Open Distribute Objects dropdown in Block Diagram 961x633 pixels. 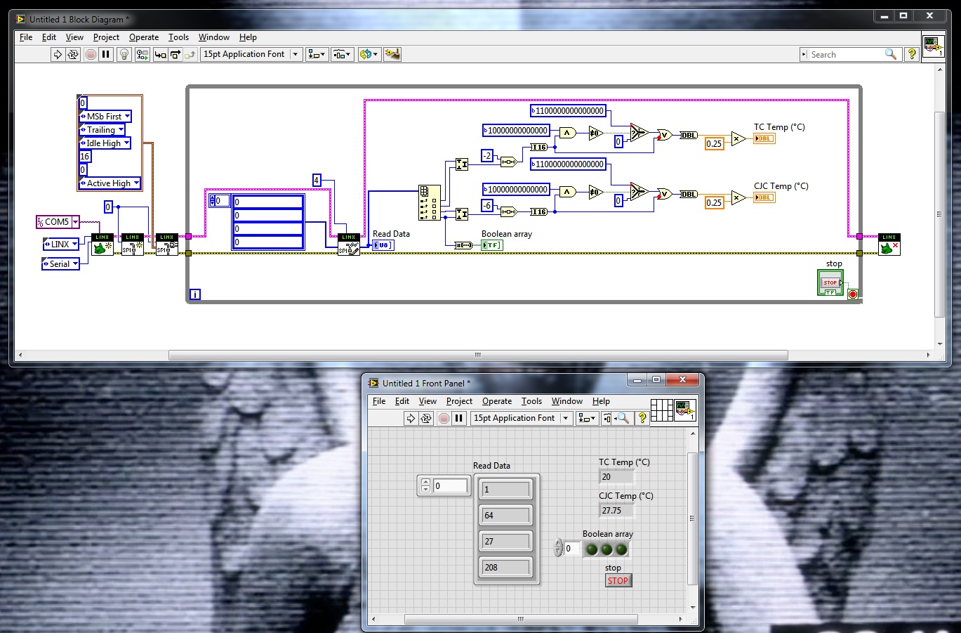(x=342, y=54)
